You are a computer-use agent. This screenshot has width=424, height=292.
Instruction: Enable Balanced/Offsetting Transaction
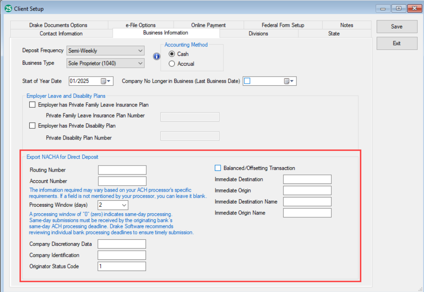click(218, 168)
